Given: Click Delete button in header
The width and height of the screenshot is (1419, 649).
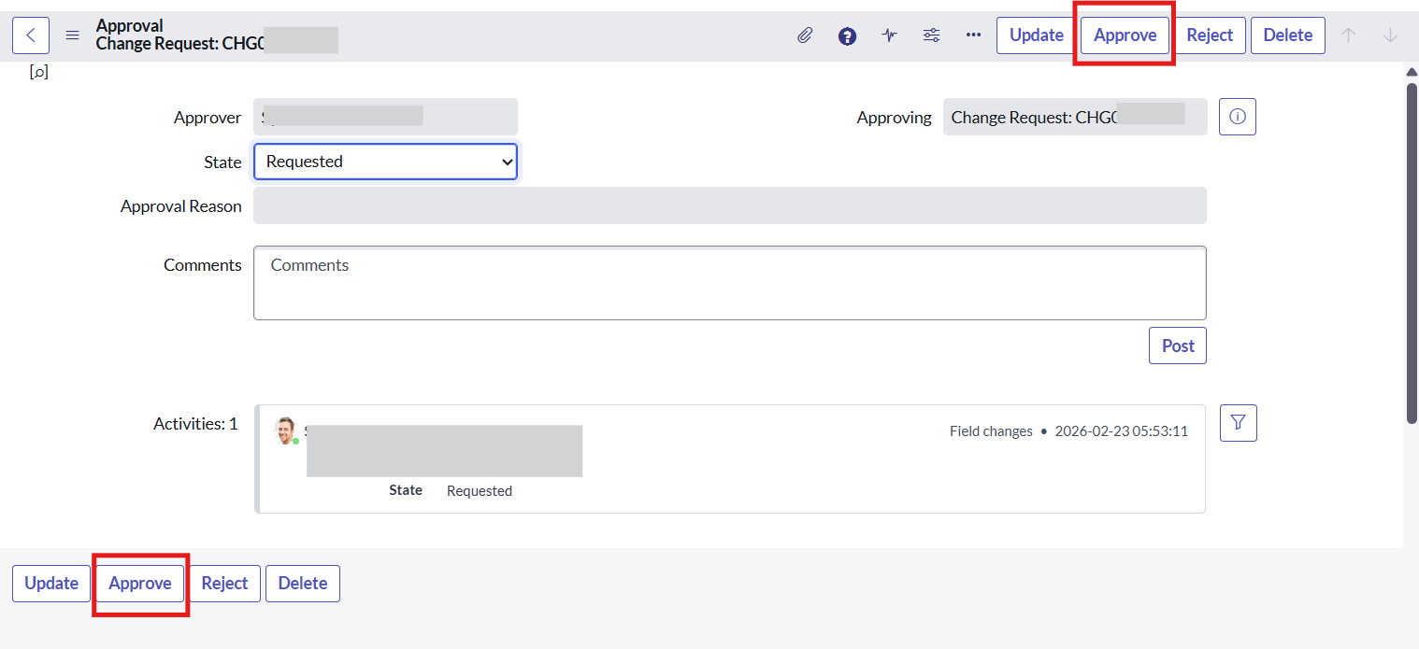Looking at the screenshot, I should click(1287, 35).
